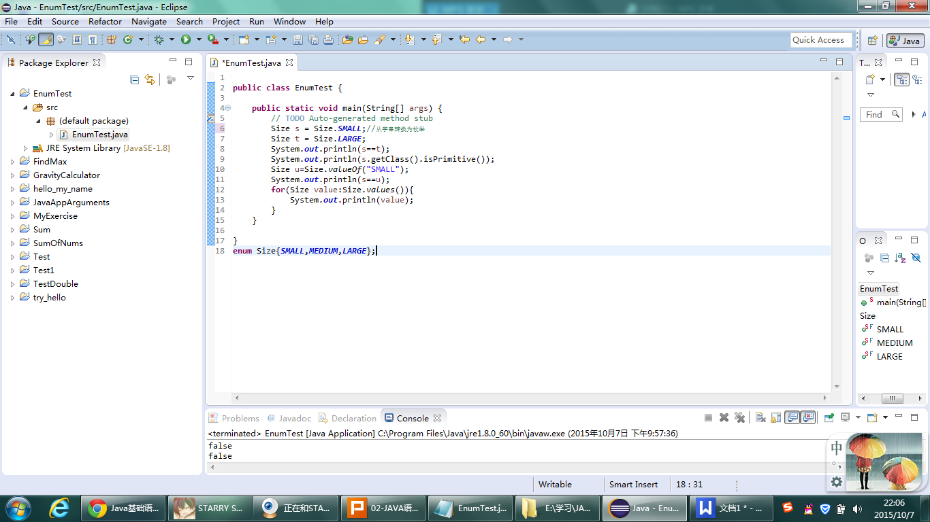The width and height of the screenshot is (930, 522).
Task: Click the Last Edit Location icon
Action: [x=464, y=39]
